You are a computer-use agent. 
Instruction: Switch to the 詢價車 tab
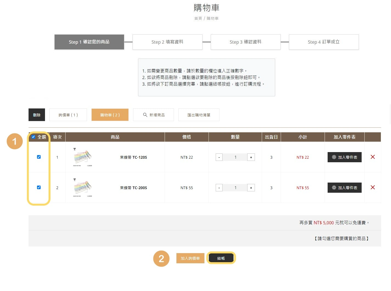pos(68,115)
